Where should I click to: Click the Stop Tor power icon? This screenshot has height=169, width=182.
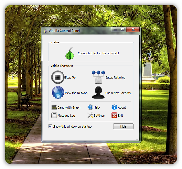click(58, 77)
